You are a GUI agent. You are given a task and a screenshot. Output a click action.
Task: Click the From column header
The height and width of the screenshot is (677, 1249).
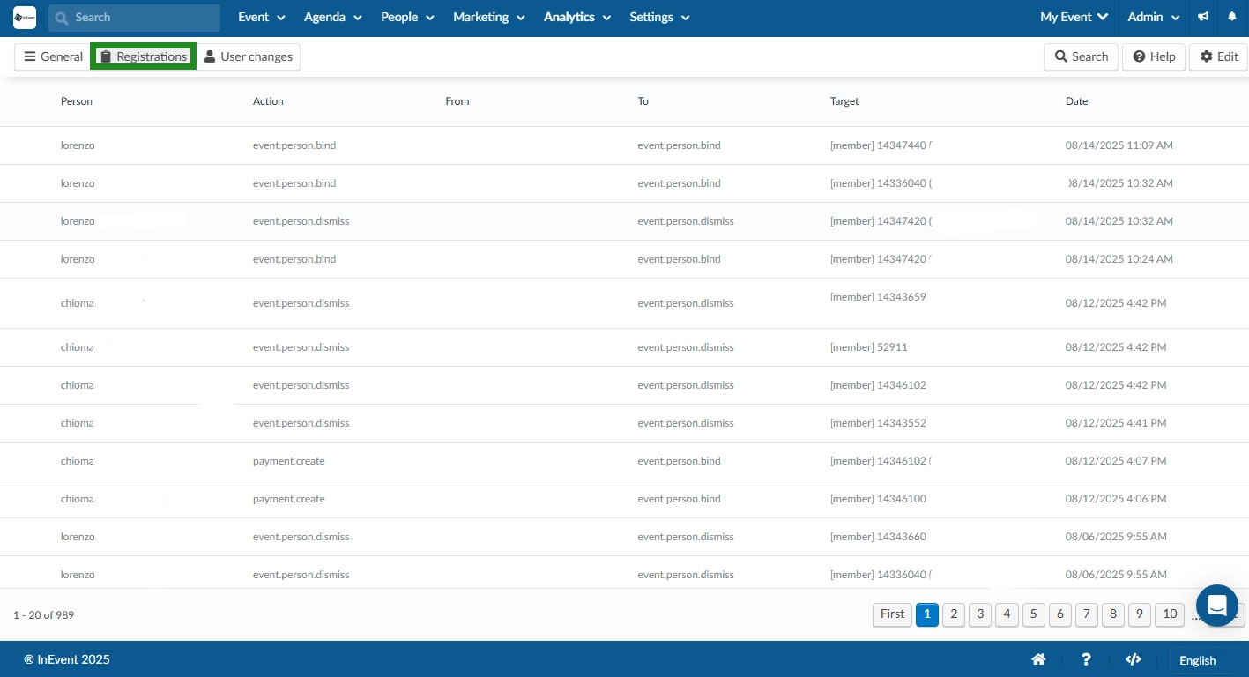tap(457, 101)
